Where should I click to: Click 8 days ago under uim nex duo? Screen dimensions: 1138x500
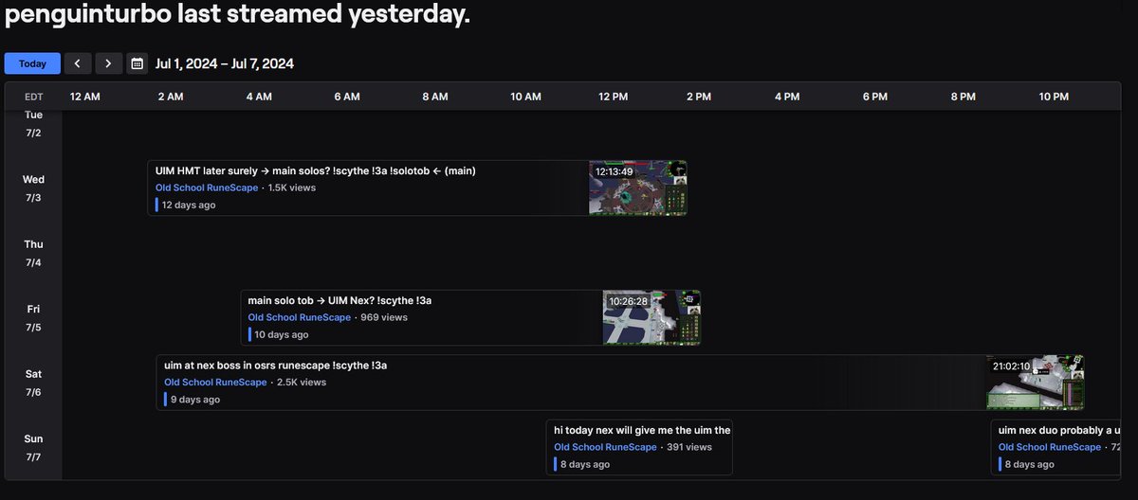point(1029,464)
